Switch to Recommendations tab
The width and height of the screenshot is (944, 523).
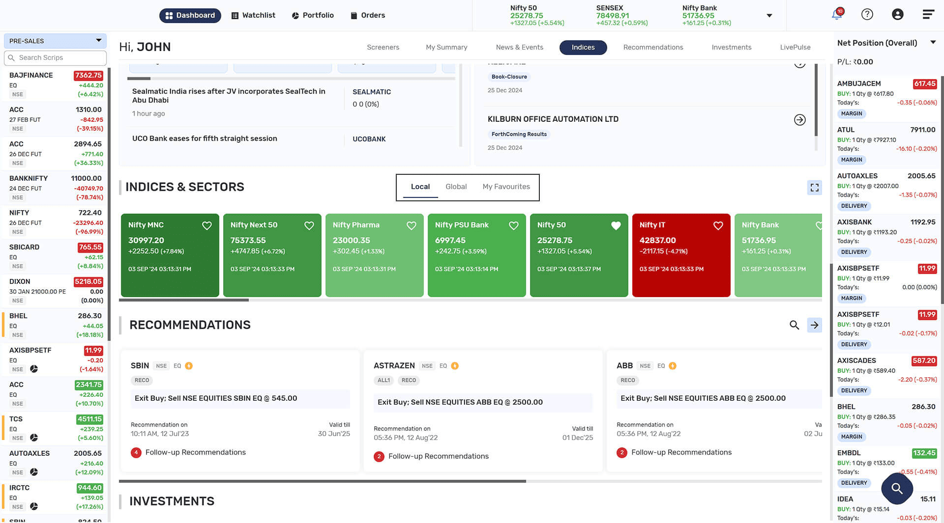pyautogui.click(x=653, y=47)
